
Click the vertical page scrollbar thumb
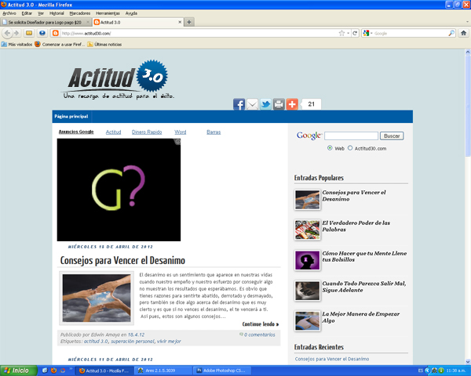coord(468,107)
